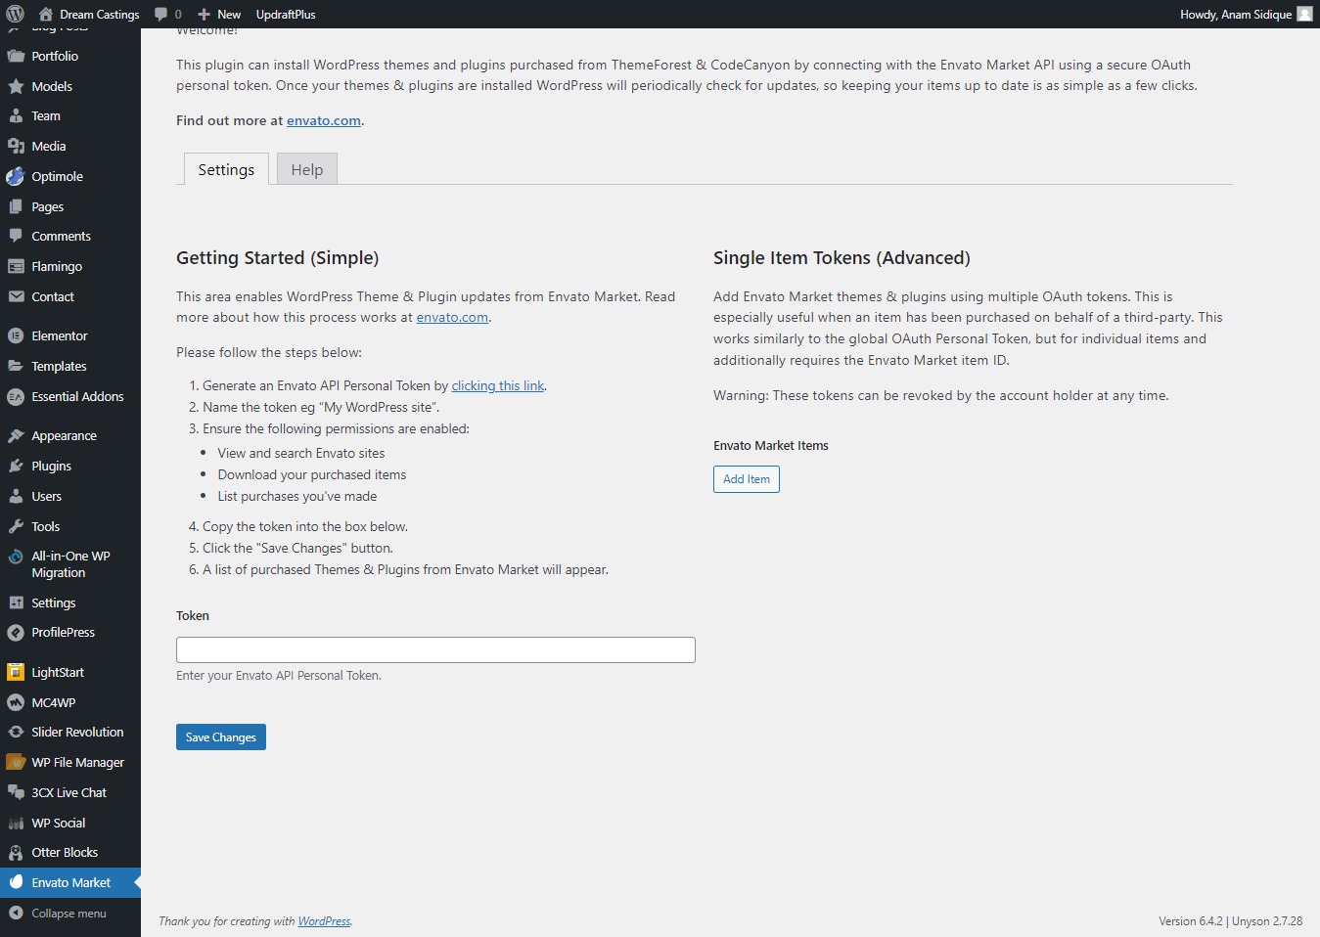This screenshot has height=937, width=1320.
Task: Open the envato.com link after 'Find out more'
Action: coord(324,120)
